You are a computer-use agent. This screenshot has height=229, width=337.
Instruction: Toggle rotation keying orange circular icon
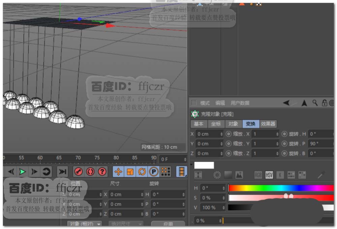pyautogui.click(x=142, y=172)
